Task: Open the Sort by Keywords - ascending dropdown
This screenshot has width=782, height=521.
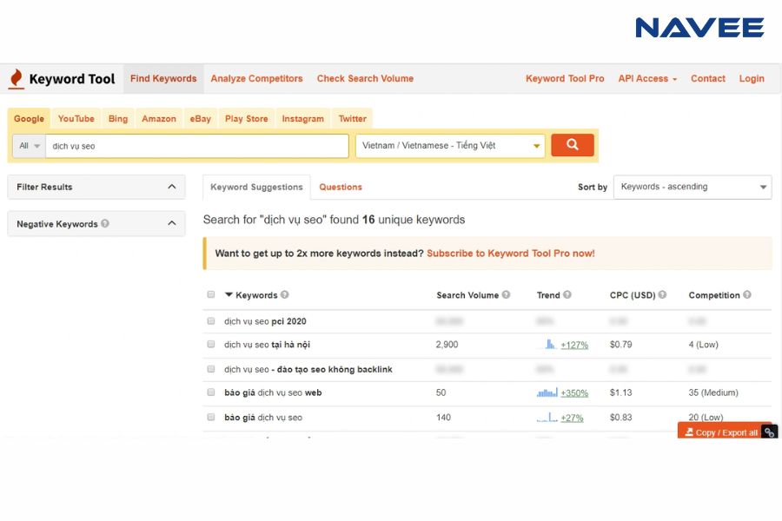Action: point(693,187)
